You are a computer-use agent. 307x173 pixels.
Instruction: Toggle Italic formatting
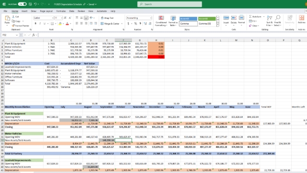(x=40, y=24)
